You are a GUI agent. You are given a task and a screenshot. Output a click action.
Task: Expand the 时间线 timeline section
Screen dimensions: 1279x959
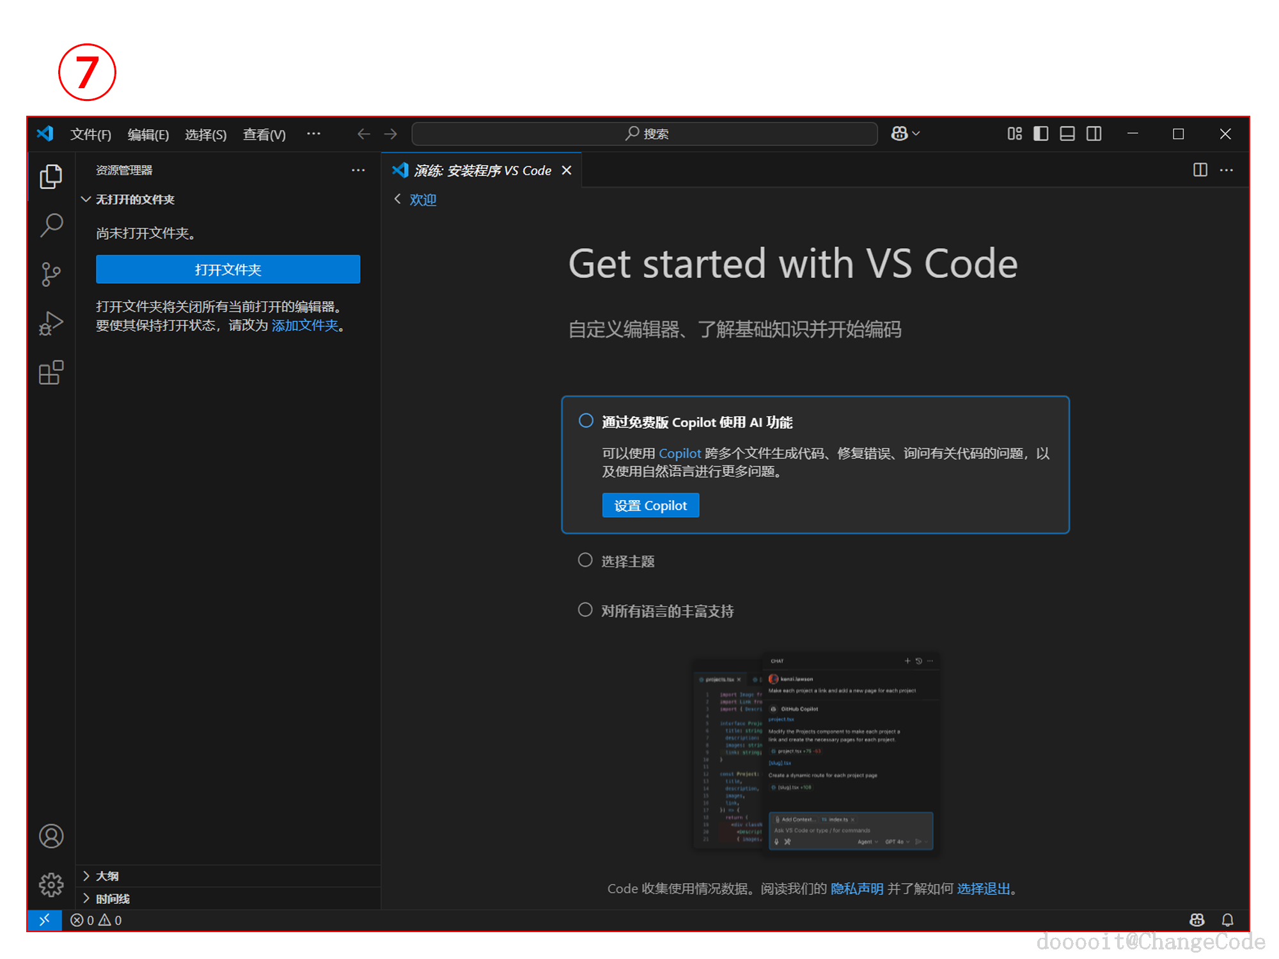113,899
